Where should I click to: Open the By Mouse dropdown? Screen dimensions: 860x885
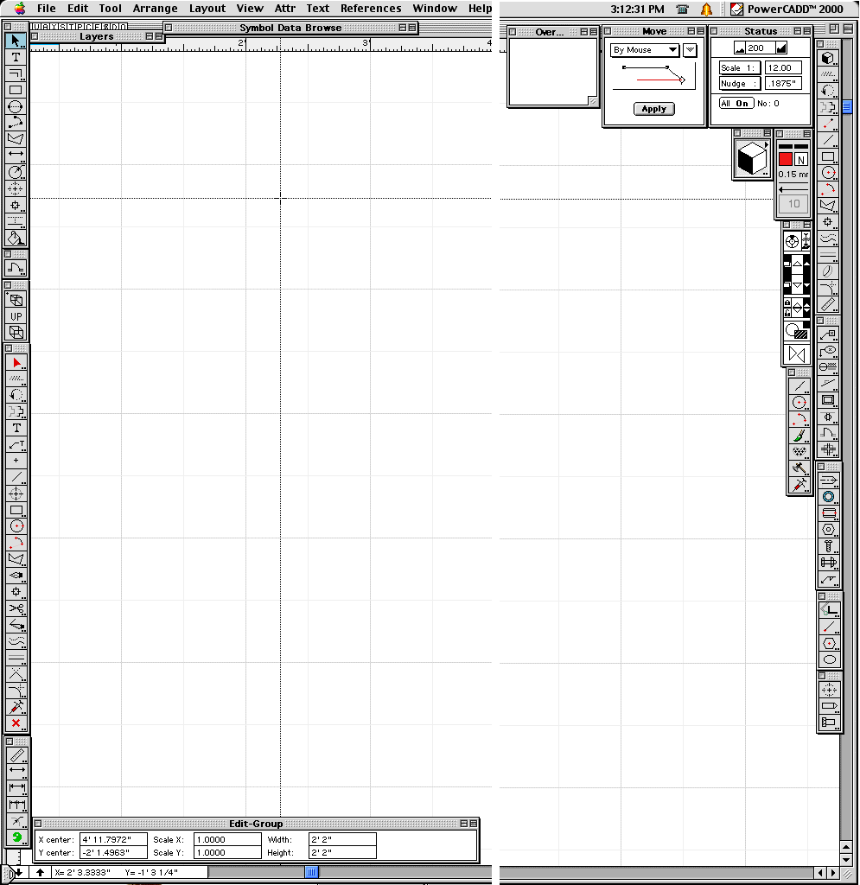(x=644, y=50)
